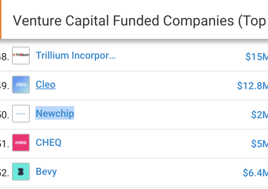The height and width of the screenshot is (189, 268).
Task: Click the rank number beside Cleo
Action: coord(5,86)
